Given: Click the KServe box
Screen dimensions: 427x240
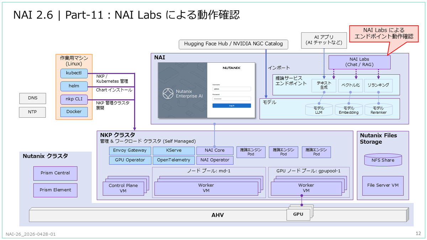Looking at the screenshot, I should click(174, 150).
